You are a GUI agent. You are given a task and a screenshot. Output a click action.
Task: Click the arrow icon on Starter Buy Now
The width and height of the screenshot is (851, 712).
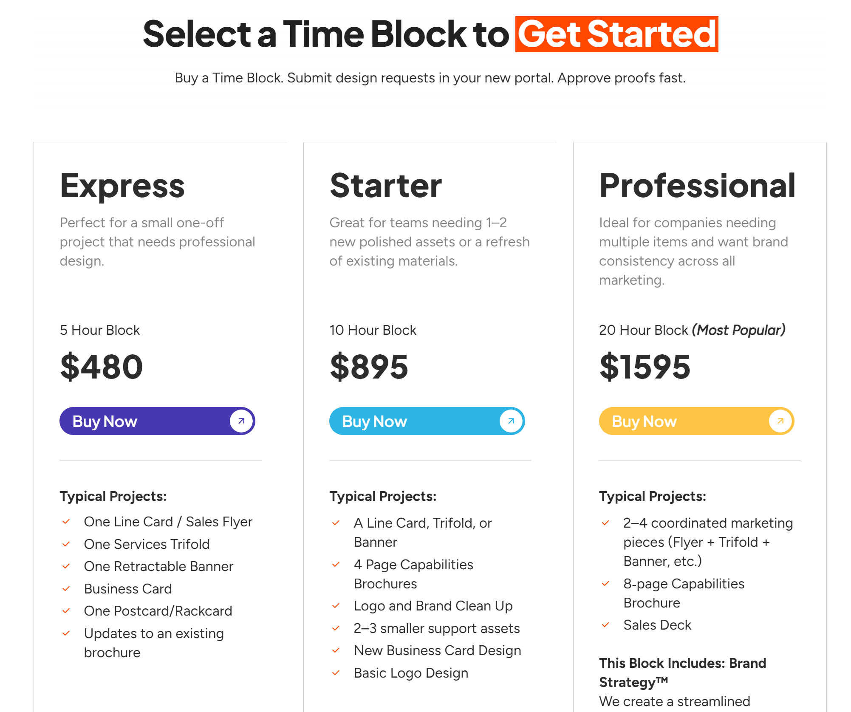click(511, 421)
